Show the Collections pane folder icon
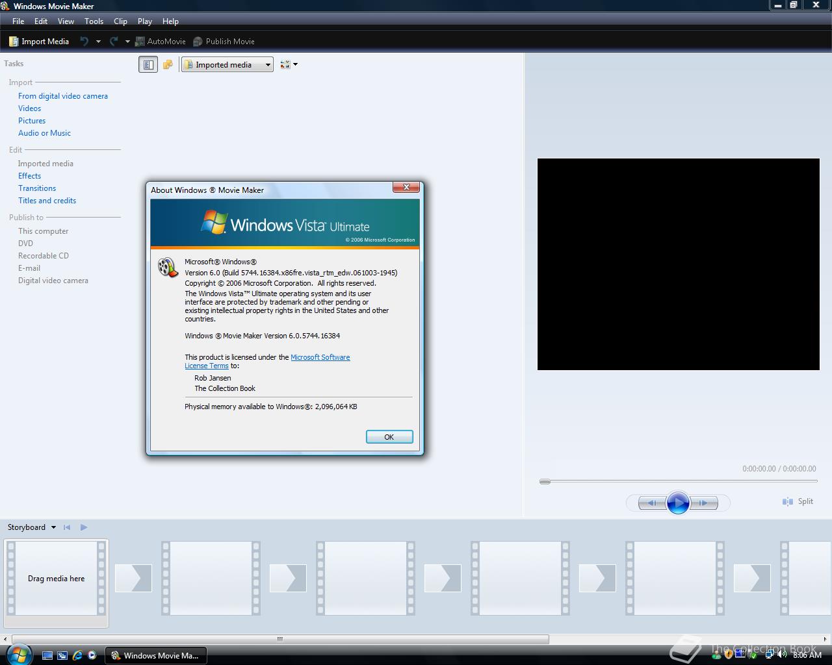The image size is (832, 665). coord(168,64)
